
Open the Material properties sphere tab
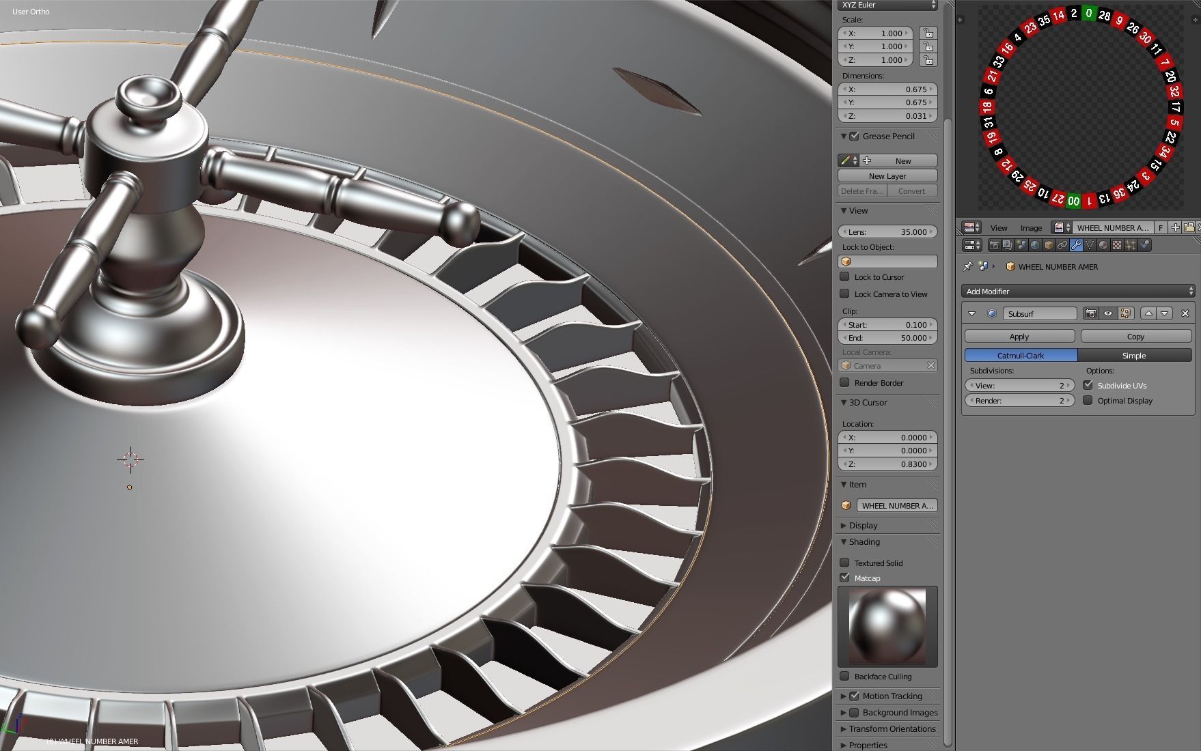pos(1103,245)
